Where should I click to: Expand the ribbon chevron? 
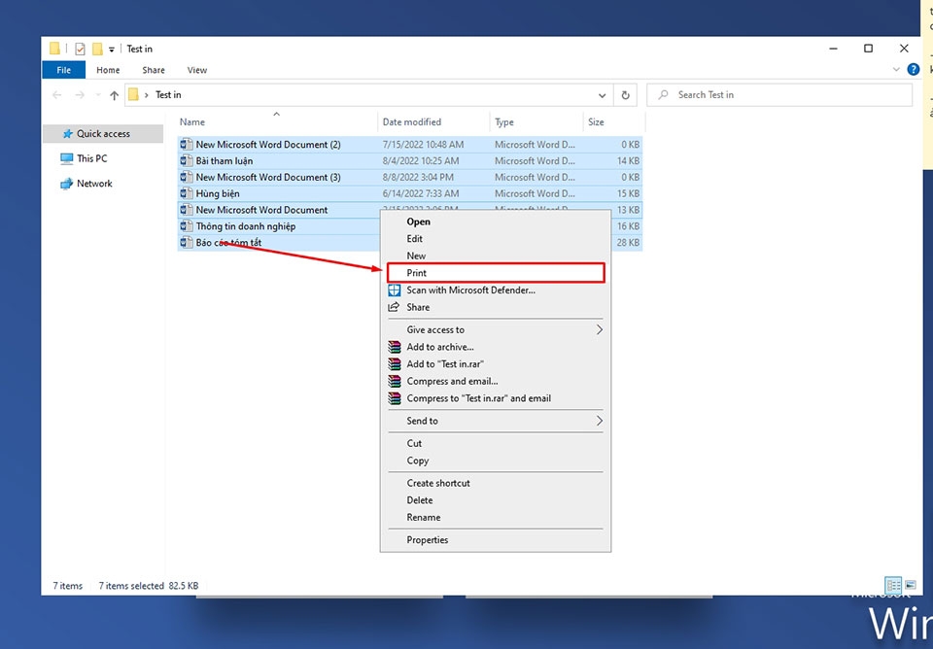tap(896, 70)
